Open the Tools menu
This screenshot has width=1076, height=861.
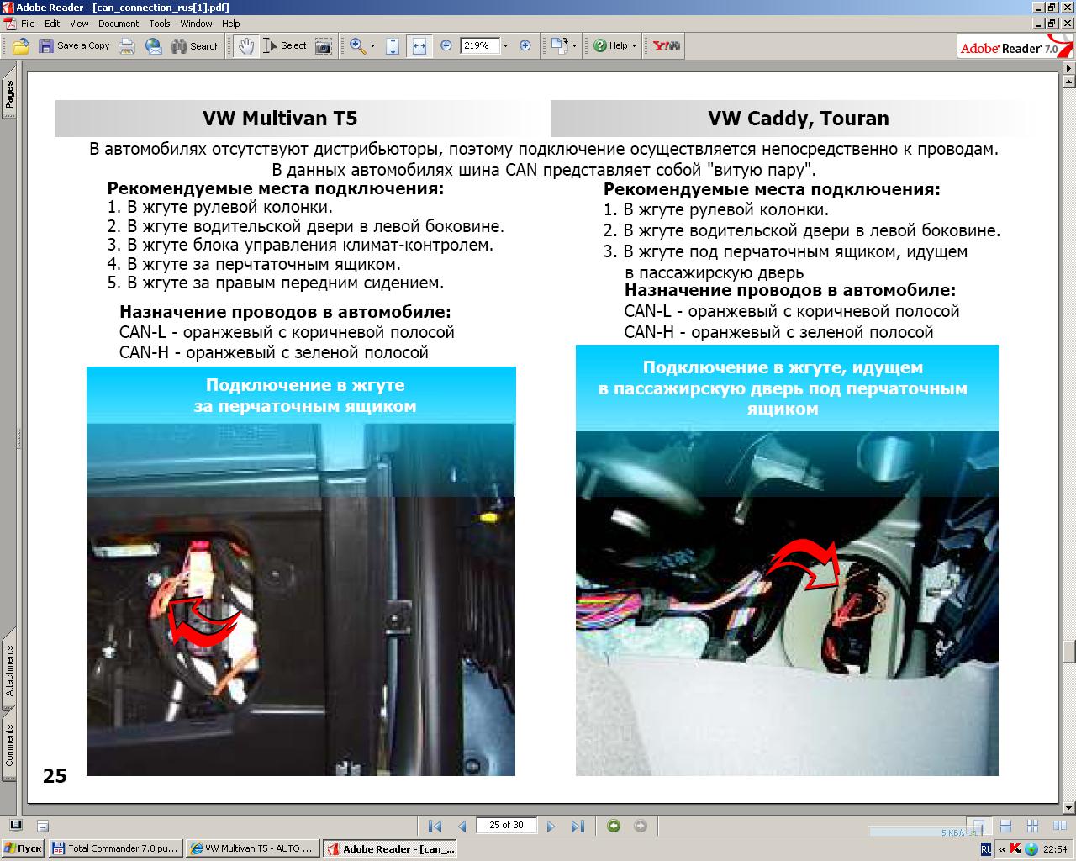coord(160,24)
